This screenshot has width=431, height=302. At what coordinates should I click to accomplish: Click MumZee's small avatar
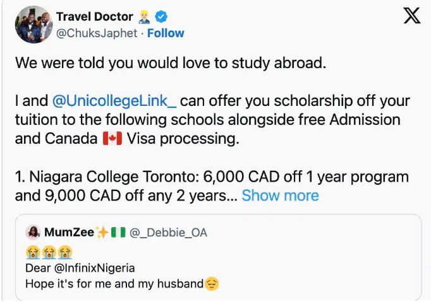(33, 233)
